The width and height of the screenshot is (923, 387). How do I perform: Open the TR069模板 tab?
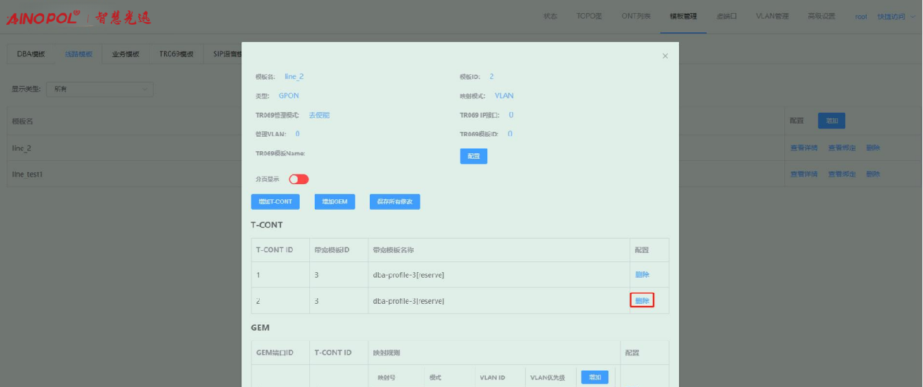point(176,54)
